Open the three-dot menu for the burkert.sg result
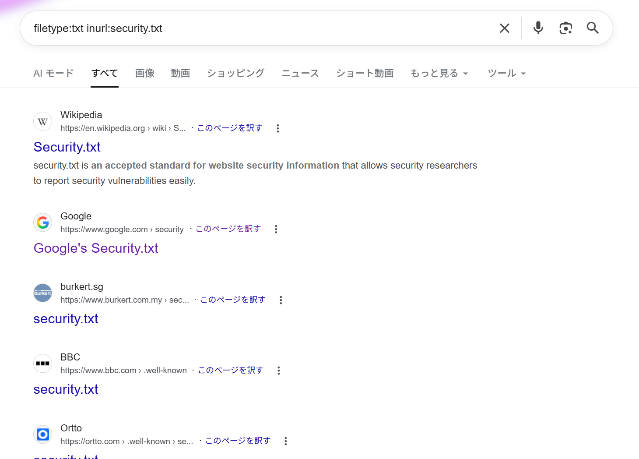The width and height of the screenshot is (639, 459). (x=281, y=300)
